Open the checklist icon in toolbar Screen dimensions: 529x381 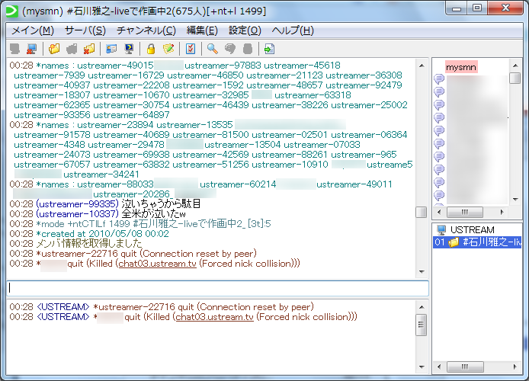coord(191,50)
